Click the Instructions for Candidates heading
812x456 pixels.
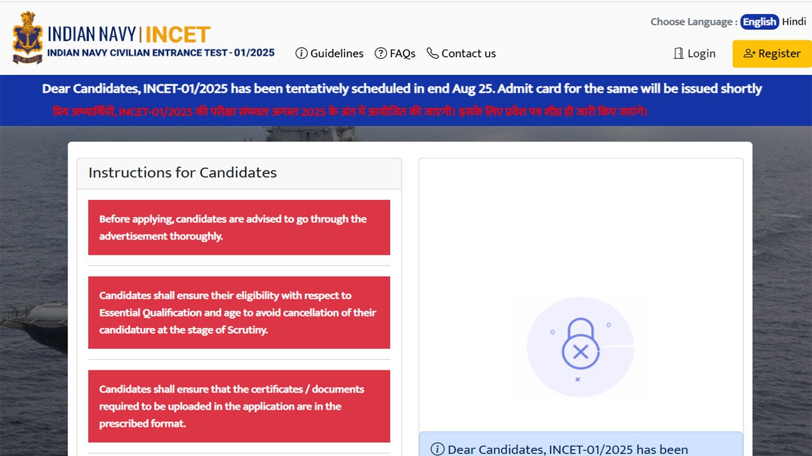(x=183, y=173)
